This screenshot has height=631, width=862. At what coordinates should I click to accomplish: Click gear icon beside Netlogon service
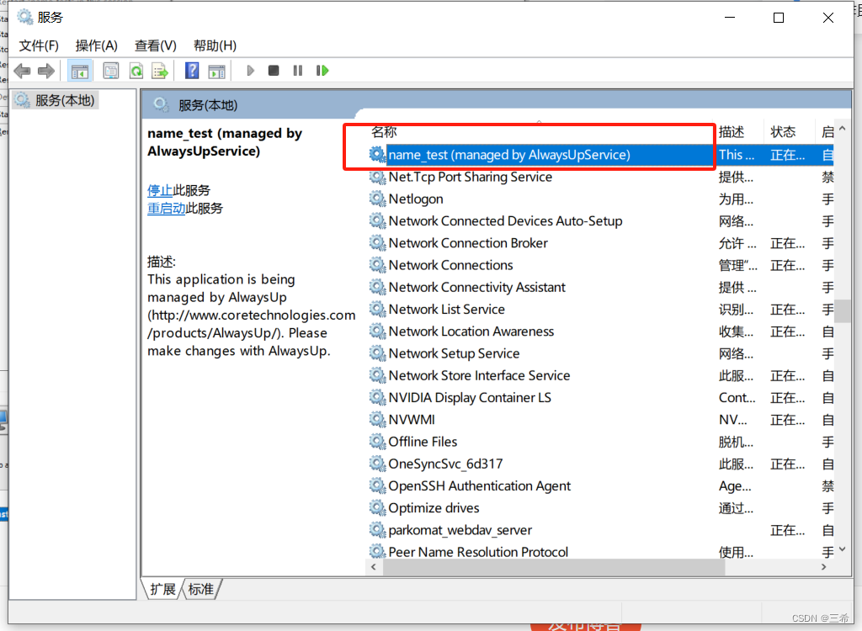(x=377, y=199)
